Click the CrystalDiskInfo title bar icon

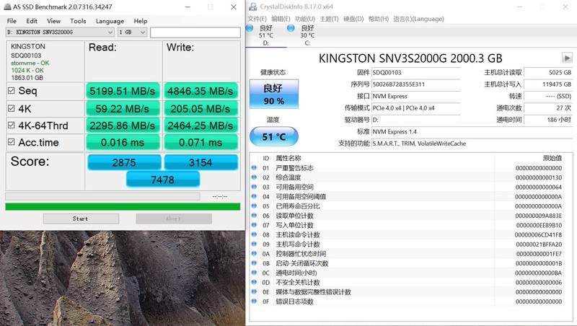[253, 6]
